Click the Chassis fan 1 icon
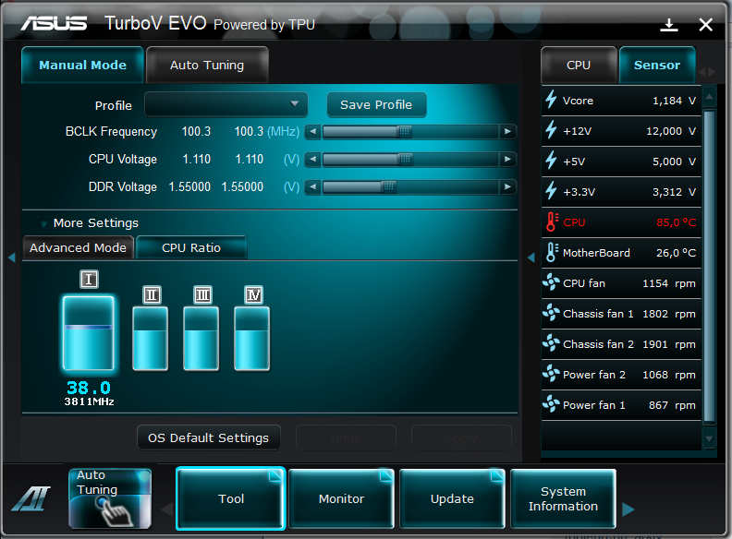Image resolution: width=732 pixels, height=539 pixels. pyautogui.click(x=552, y=312)
